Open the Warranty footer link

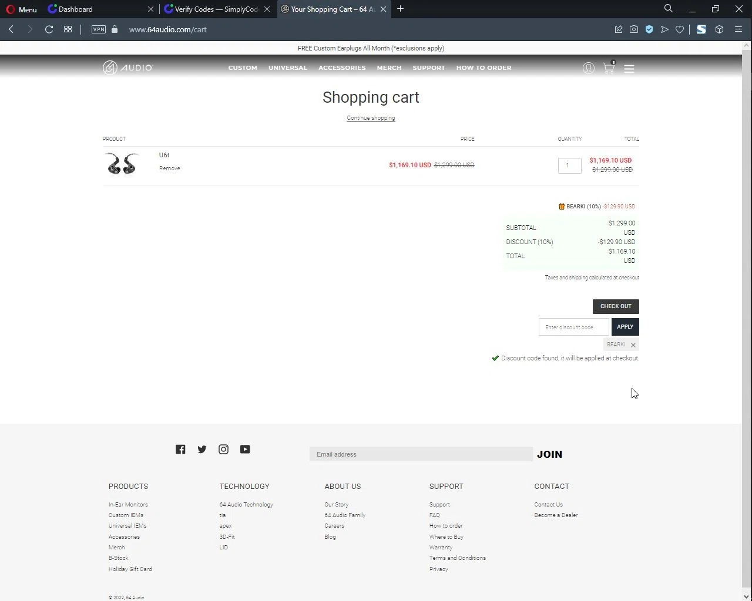441,548
